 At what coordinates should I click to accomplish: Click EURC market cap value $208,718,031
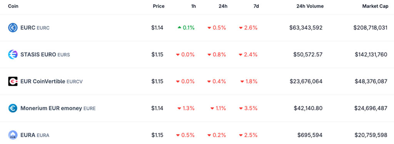(371, 28)
